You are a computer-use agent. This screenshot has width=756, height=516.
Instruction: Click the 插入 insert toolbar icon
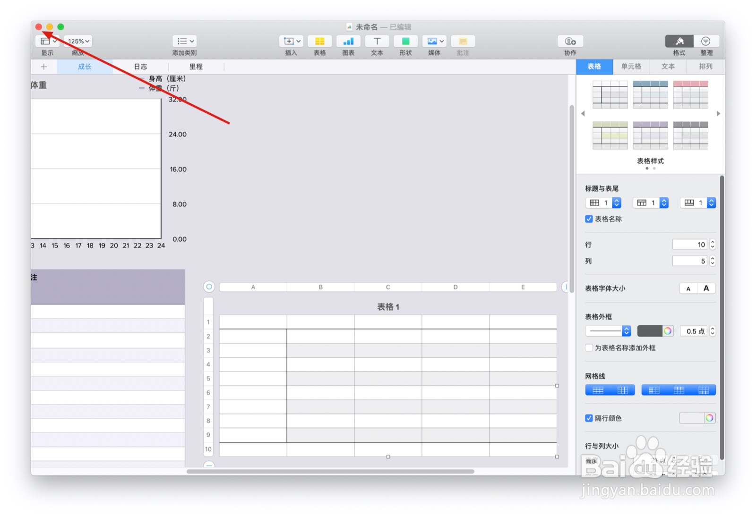point(291,41)
